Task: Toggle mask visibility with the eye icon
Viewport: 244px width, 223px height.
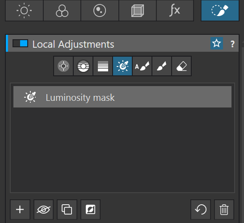Action: pyautogui.click(x=44, y=210)
